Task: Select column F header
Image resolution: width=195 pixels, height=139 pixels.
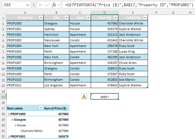Action: coord(156,13)
